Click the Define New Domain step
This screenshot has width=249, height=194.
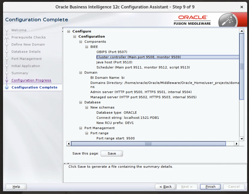28,45
